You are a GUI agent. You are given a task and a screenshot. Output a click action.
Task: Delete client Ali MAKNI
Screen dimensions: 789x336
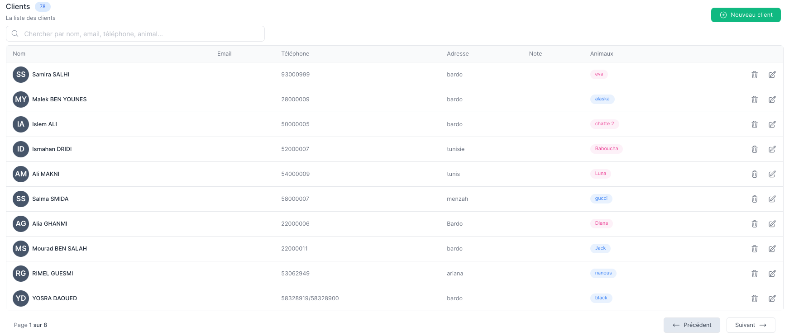tap(755, 174)
